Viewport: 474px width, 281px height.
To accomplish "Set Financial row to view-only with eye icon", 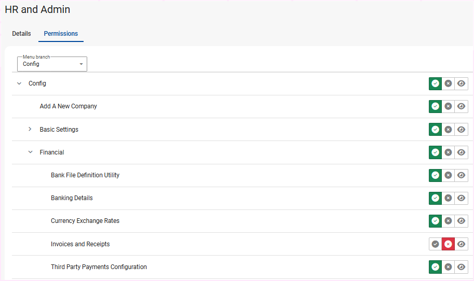I will (x=461, y=152).
